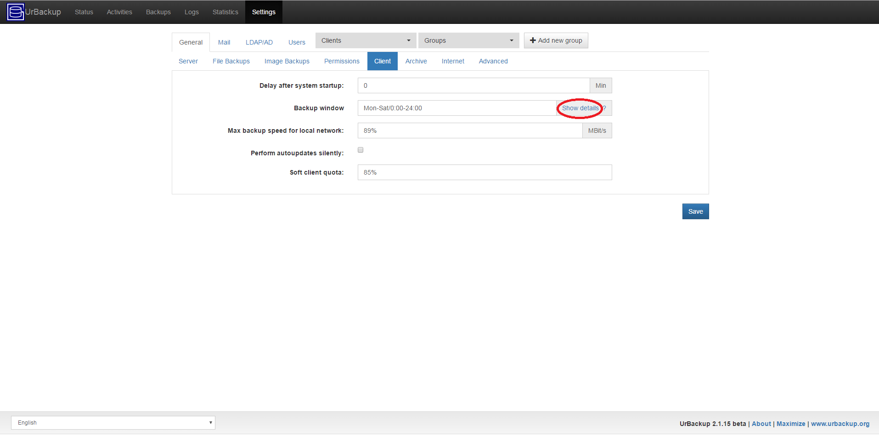Switch to the Archive tab

coord(416,61)
